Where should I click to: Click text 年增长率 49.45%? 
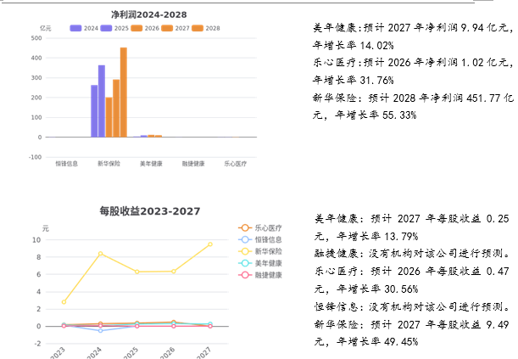[377, 341]
